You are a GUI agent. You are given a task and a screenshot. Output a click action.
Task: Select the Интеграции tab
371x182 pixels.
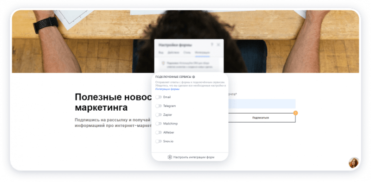pos(202,52)
